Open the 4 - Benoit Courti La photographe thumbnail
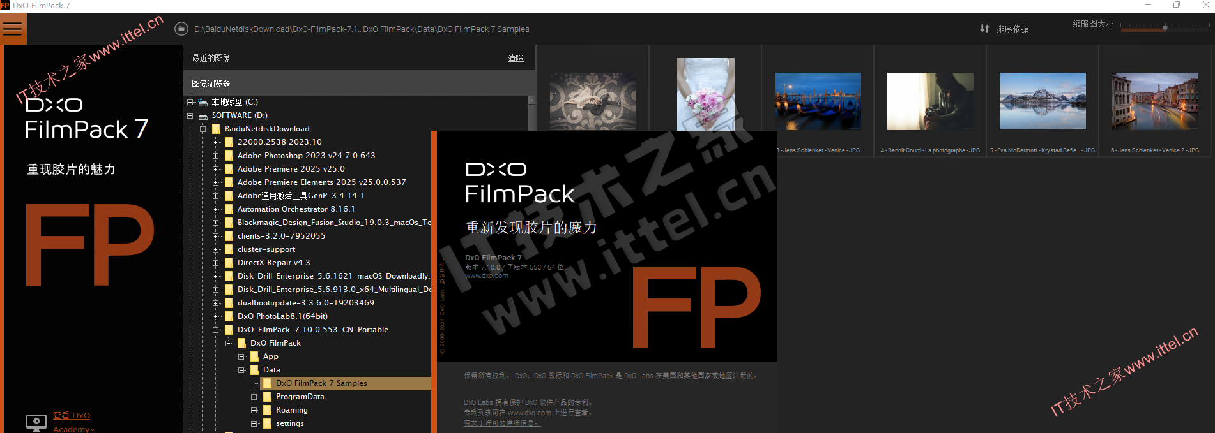 pyautogui.click(x=930, y=101)
